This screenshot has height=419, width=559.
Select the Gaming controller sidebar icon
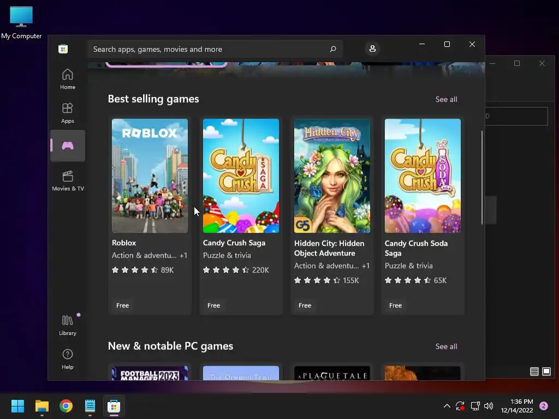(67, 146)
